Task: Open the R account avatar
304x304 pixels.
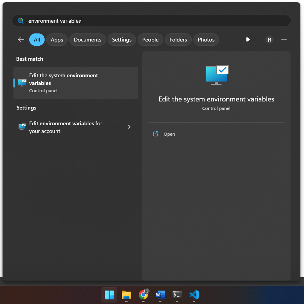Action: click(x=269, y=40)
